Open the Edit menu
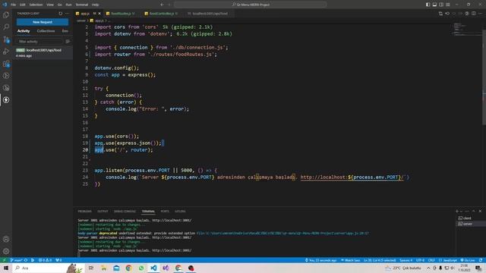Image resolution: width=486 pixels, height=273 pixels. [x=23, y=5]
